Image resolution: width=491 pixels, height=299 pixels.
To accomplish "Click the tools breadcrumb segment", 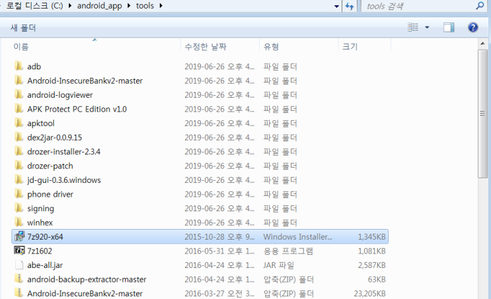I will pos(145,6).
